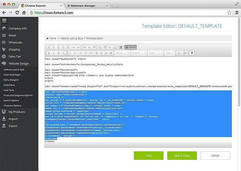Open Website Design in sidebar
This screenshot has width=241, height=171.
pyautogui.click(x=18, y=63)
